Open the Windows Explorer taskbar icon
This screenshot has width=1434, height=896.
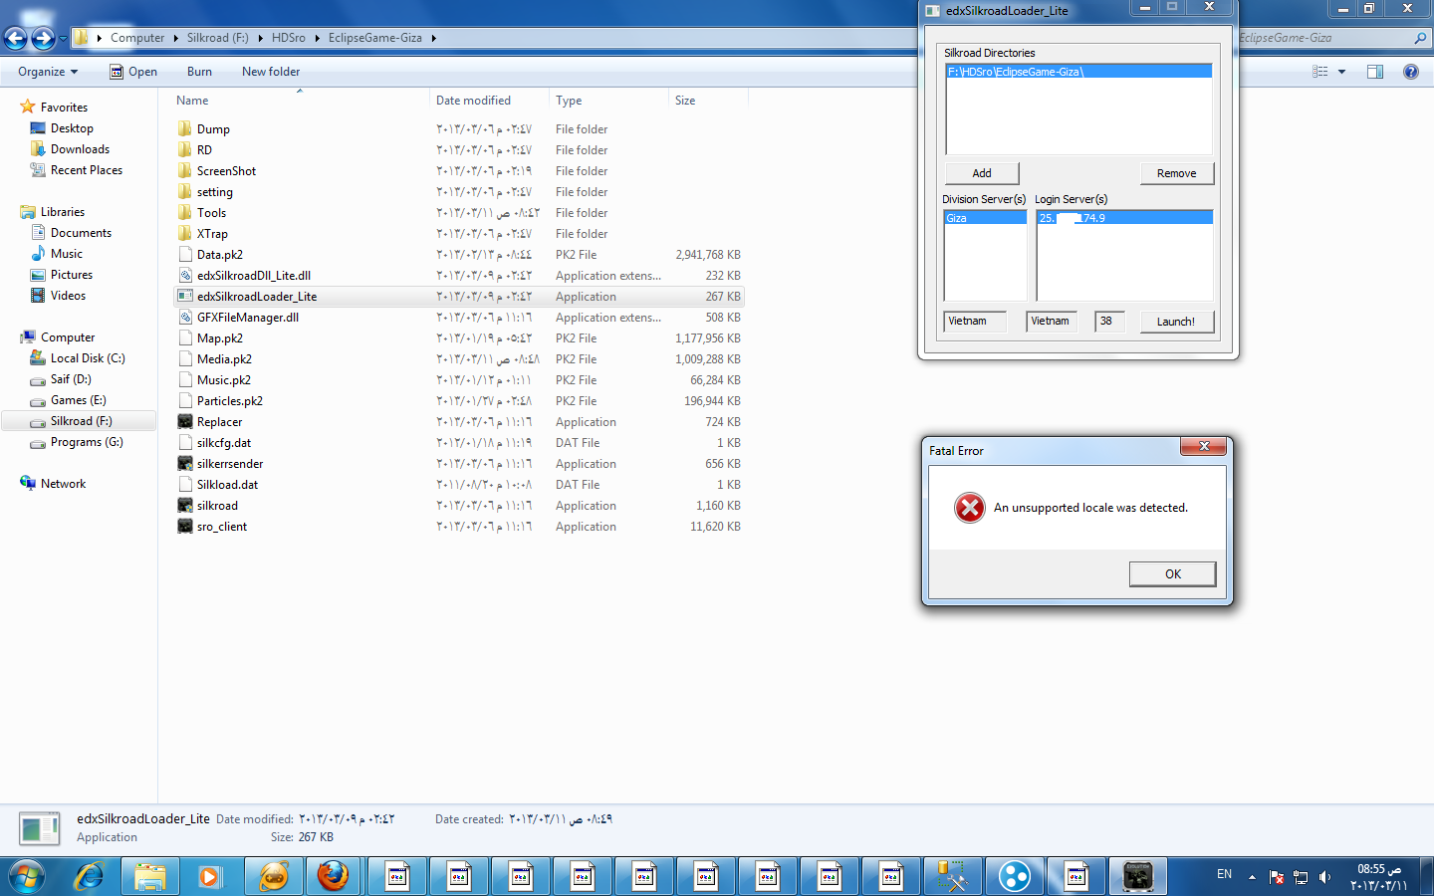150,876
